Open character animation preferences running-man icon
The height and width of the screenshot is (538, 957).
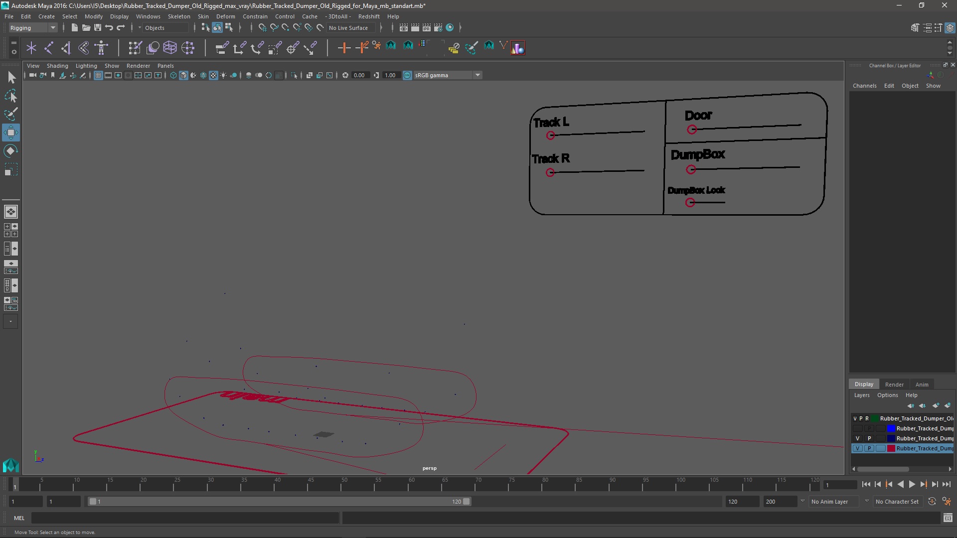click(947, 502)
